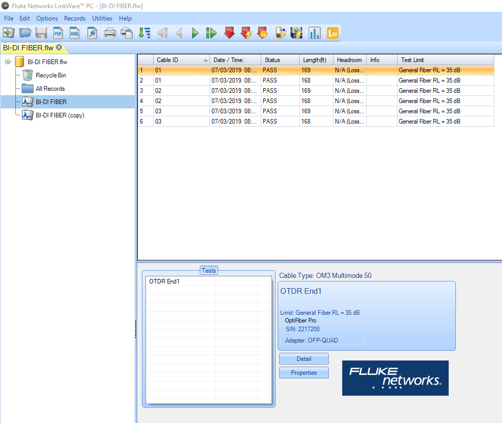Select record row 4 in the table
This screenshot has width=502, height=423.
click(x=316, y=101)
